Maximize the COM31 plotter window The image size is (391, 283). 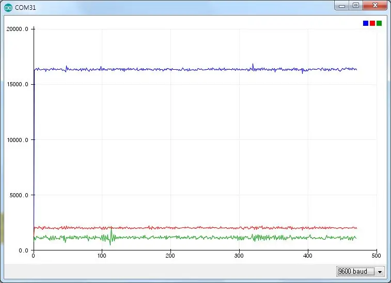356,6
